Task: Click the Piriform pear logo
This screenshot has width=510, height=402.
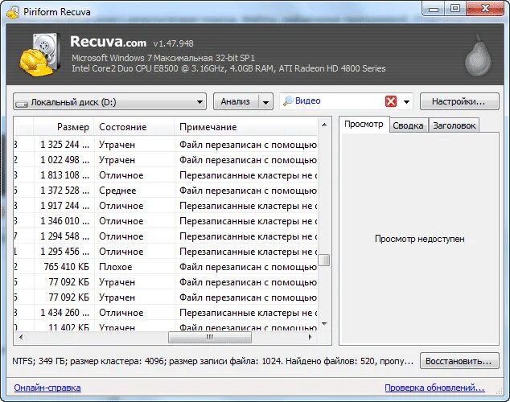Action: pyautogui.click(x=478, y=55)
